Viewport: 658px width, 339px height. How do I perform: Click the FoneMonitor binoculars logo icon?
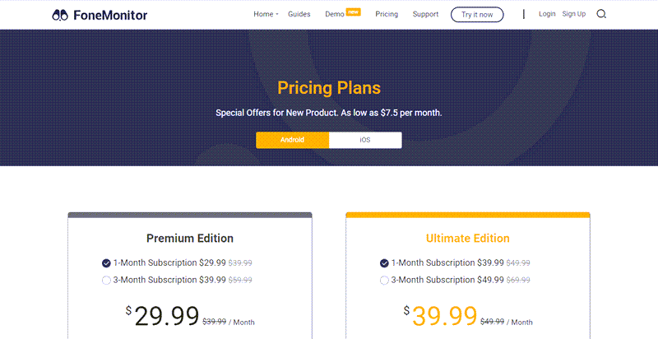click(x=60, y=14)
